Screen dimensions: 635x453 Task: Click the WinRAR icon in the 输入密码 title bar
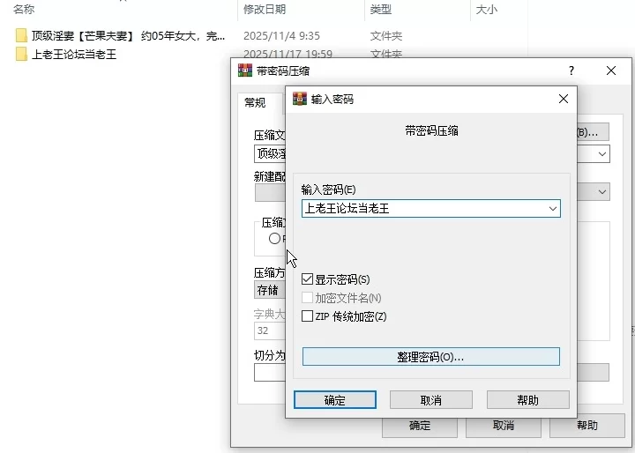click(300, 99)
